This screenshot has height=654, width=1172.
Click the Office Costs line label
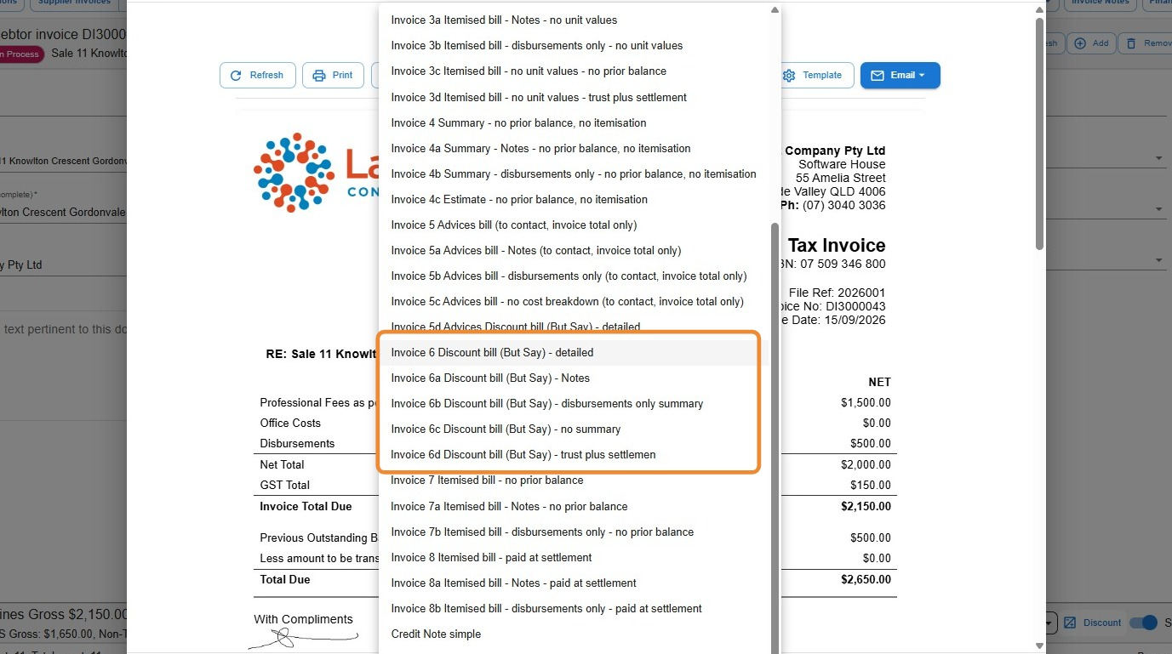point(290,424)
